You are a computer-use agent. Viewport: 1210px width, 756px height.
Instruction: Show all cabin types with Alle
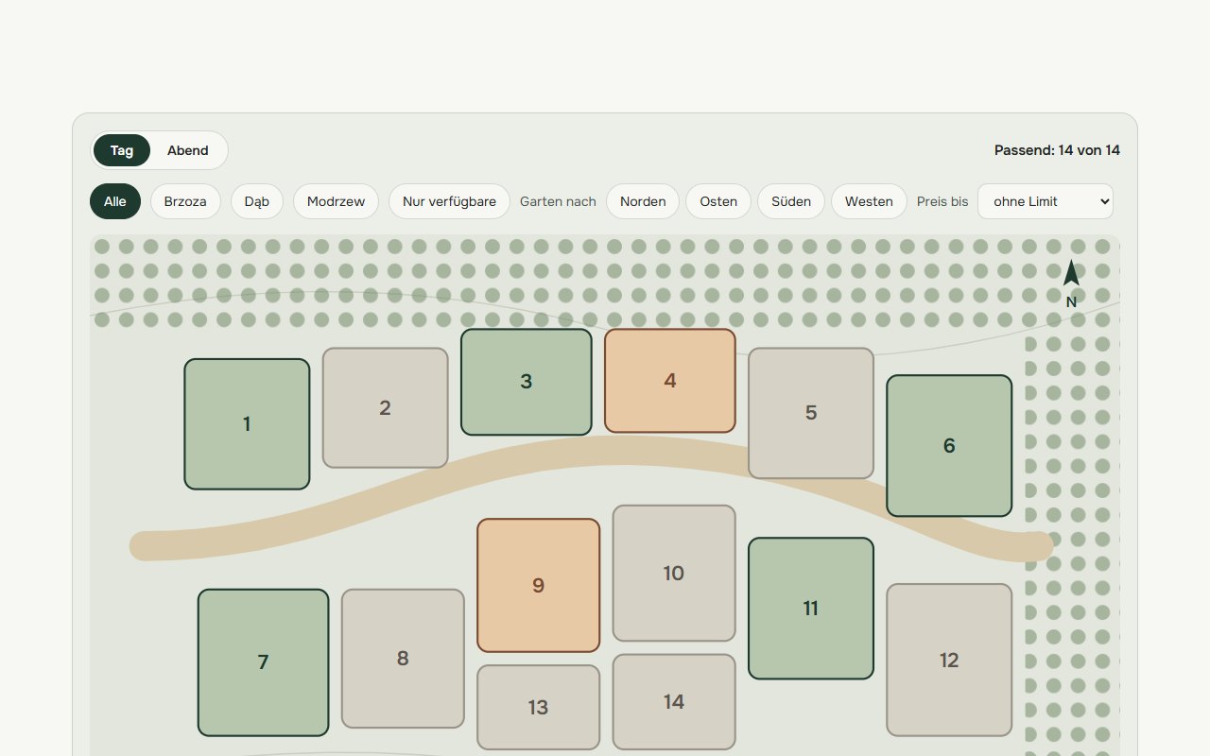115,201
